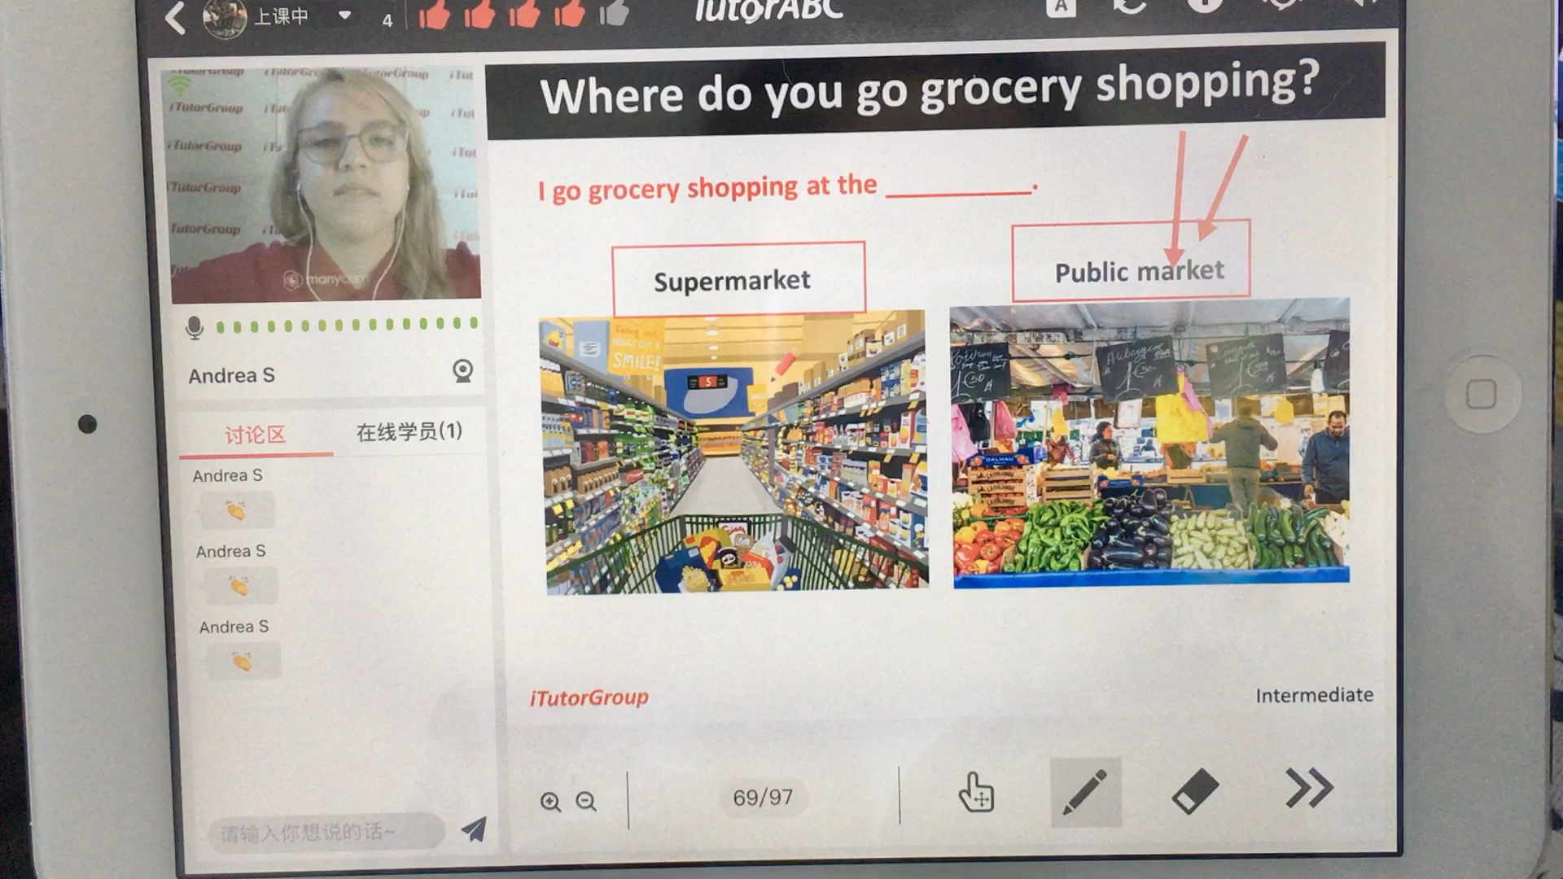Click the zoom in magnifier icon
This screenshot has width=1563, height=879.
pyautogui.click(x=549, y=798)
